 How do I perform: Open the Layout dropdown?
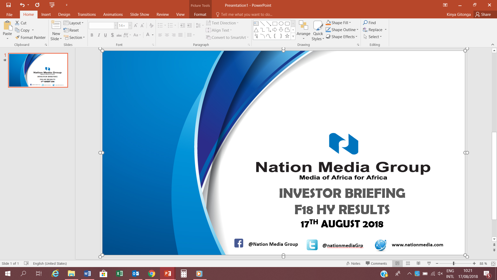(74, 23)
